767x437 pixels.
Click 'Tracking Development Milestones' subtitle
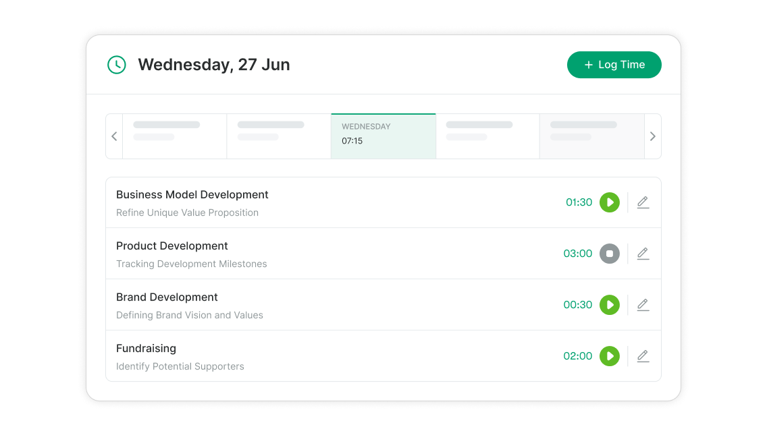pos(191,264)
